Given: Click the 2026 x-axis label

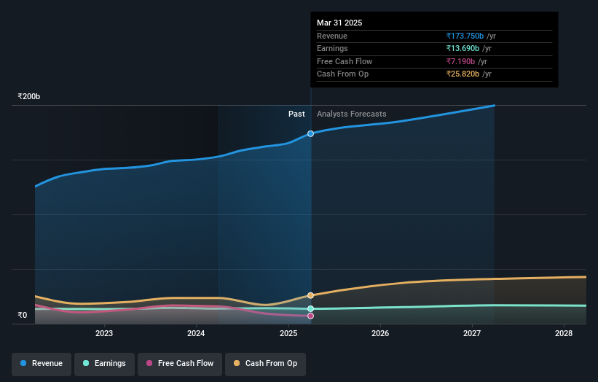Looking at the screenshot, I should pyautogui.click(x=380, y=333).
